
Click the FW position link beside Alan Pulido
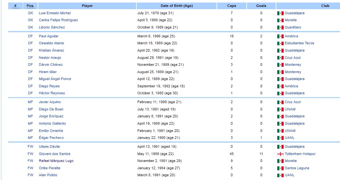tap(30, 175)
